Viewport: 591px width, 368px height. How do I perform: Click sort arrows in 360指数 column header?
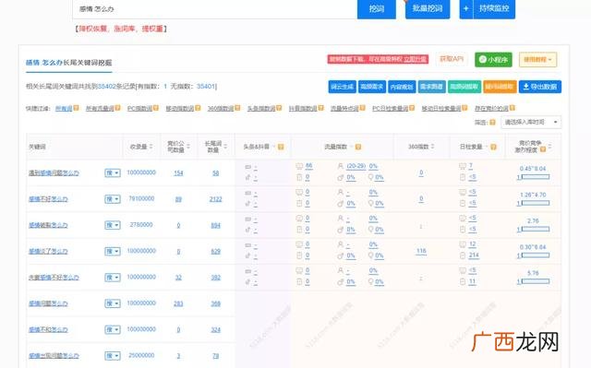(x=433, y=147)
